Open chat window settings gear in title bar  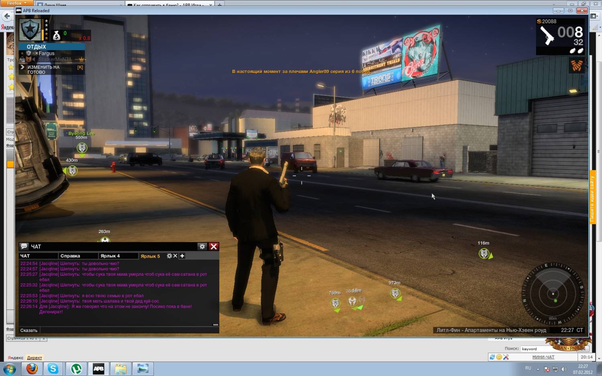click(x=202, y=246)
